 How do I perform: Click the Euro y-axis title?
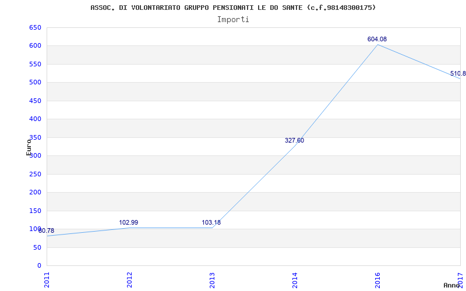(x=29, y=147)
